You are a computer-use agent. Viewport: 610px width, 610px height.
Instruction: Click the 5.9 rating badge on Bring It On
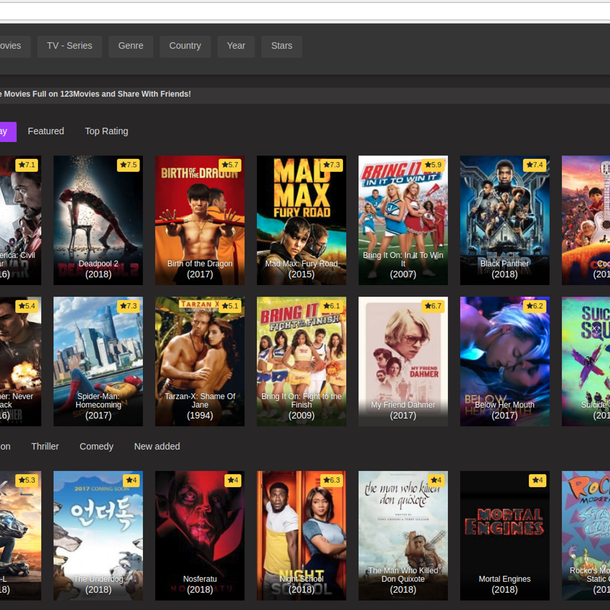click(x=433, y=165)
